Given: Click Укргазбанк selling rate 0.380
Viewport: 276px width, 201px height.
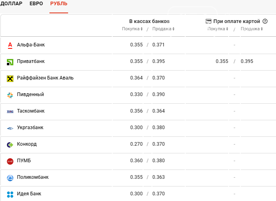Looking at the screenshot, I should 158,128.
